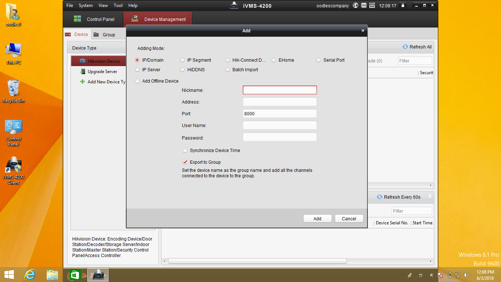Click the Upgrade Server download icon
The image size is (501, 282).
pyautogui.click(x=83, y=72)
